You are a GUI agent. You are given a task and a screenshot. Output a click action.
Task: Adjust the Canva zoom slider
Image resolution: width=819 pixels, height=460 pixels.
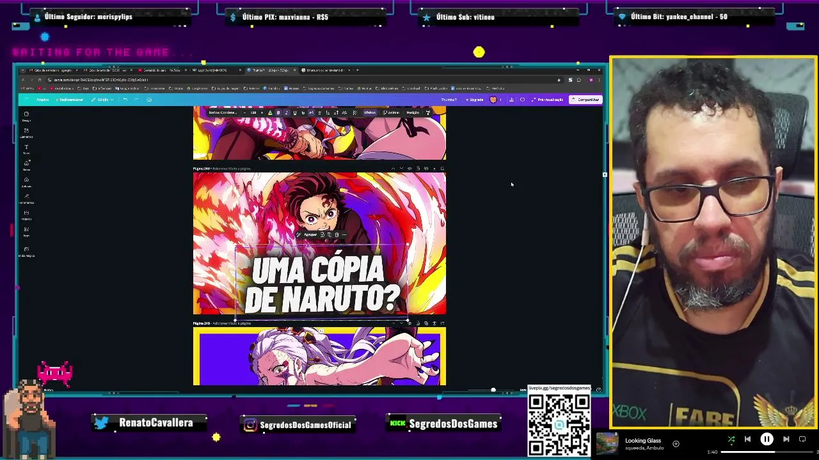(x=493, y=390)
